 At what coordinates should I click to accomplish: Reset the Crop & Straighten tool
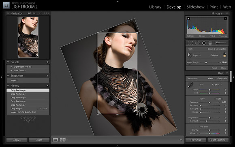click(x=214, y=68)
